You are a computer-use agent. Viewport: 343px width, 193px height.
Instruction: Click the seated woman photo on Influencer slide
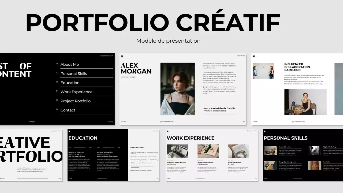(x=305, y=102)
